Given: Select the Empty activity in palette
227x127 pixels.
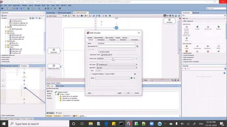Looking at the screenshot, I should pos(218,47).
